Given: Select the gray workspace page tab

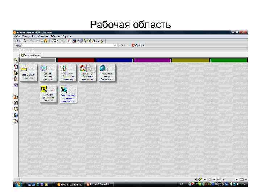Looking at the screenshot, I should 38,60.
